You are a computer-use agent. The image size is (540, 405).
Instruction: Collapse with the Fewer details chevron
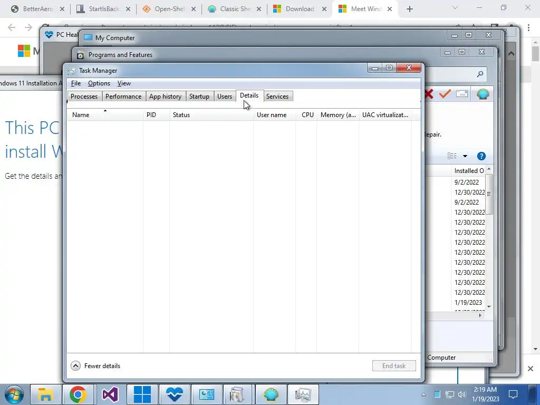pos(76,366)
